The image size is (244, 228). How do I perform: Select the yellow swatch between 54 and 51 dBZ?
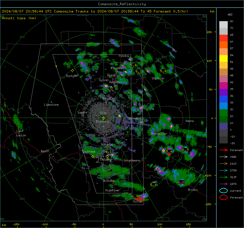click(223, 58)
